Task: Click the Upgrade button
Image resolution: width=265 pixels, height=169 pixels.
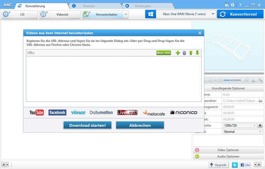Action: [219, 165]
